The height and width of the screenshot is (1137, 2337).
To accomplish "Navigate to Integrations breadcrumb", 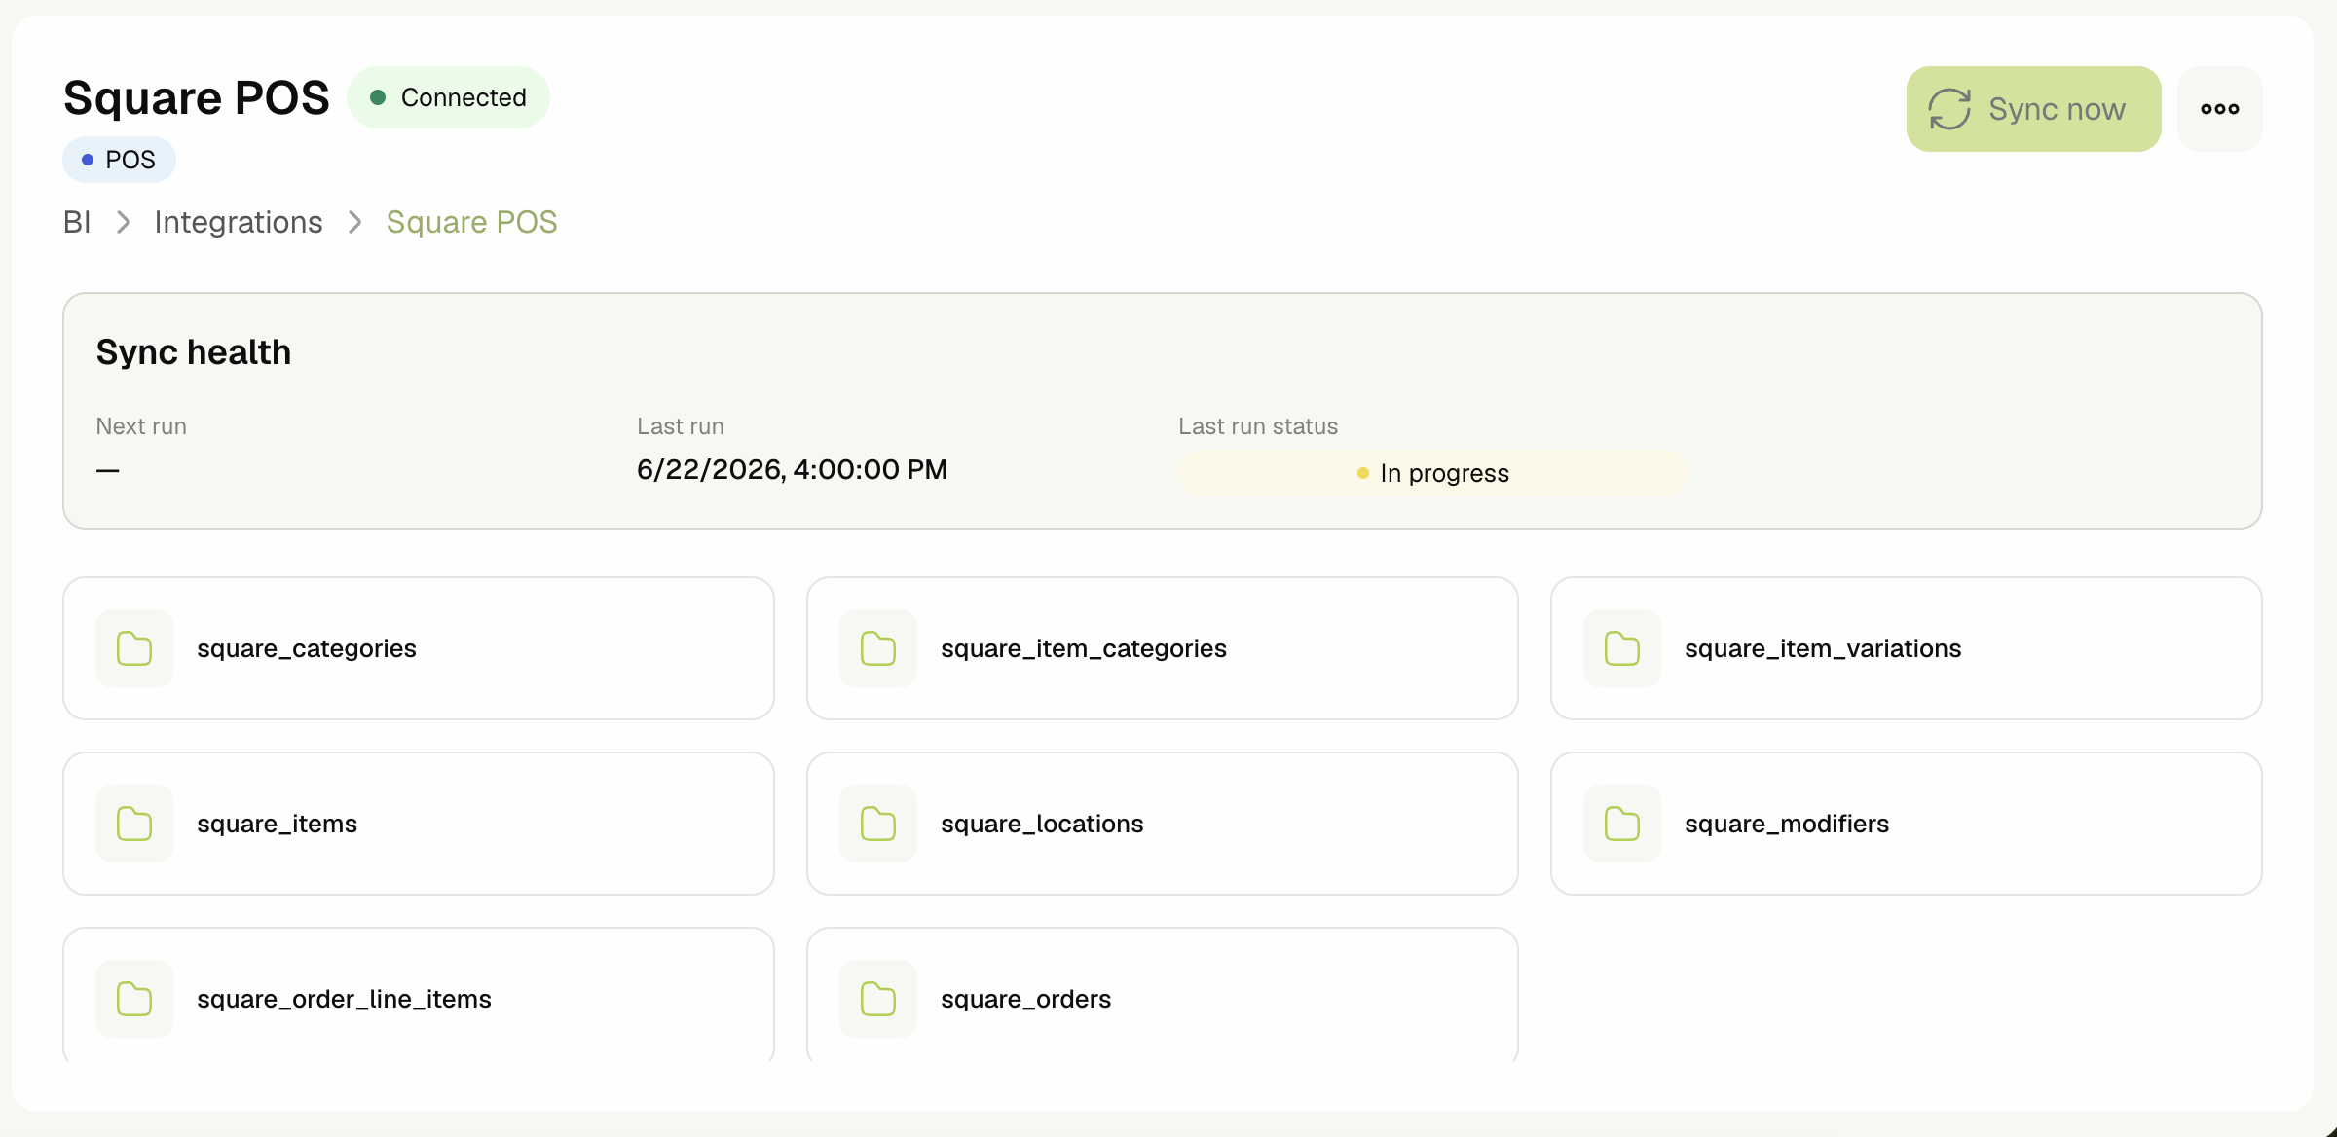I will [x=239, y=222].
